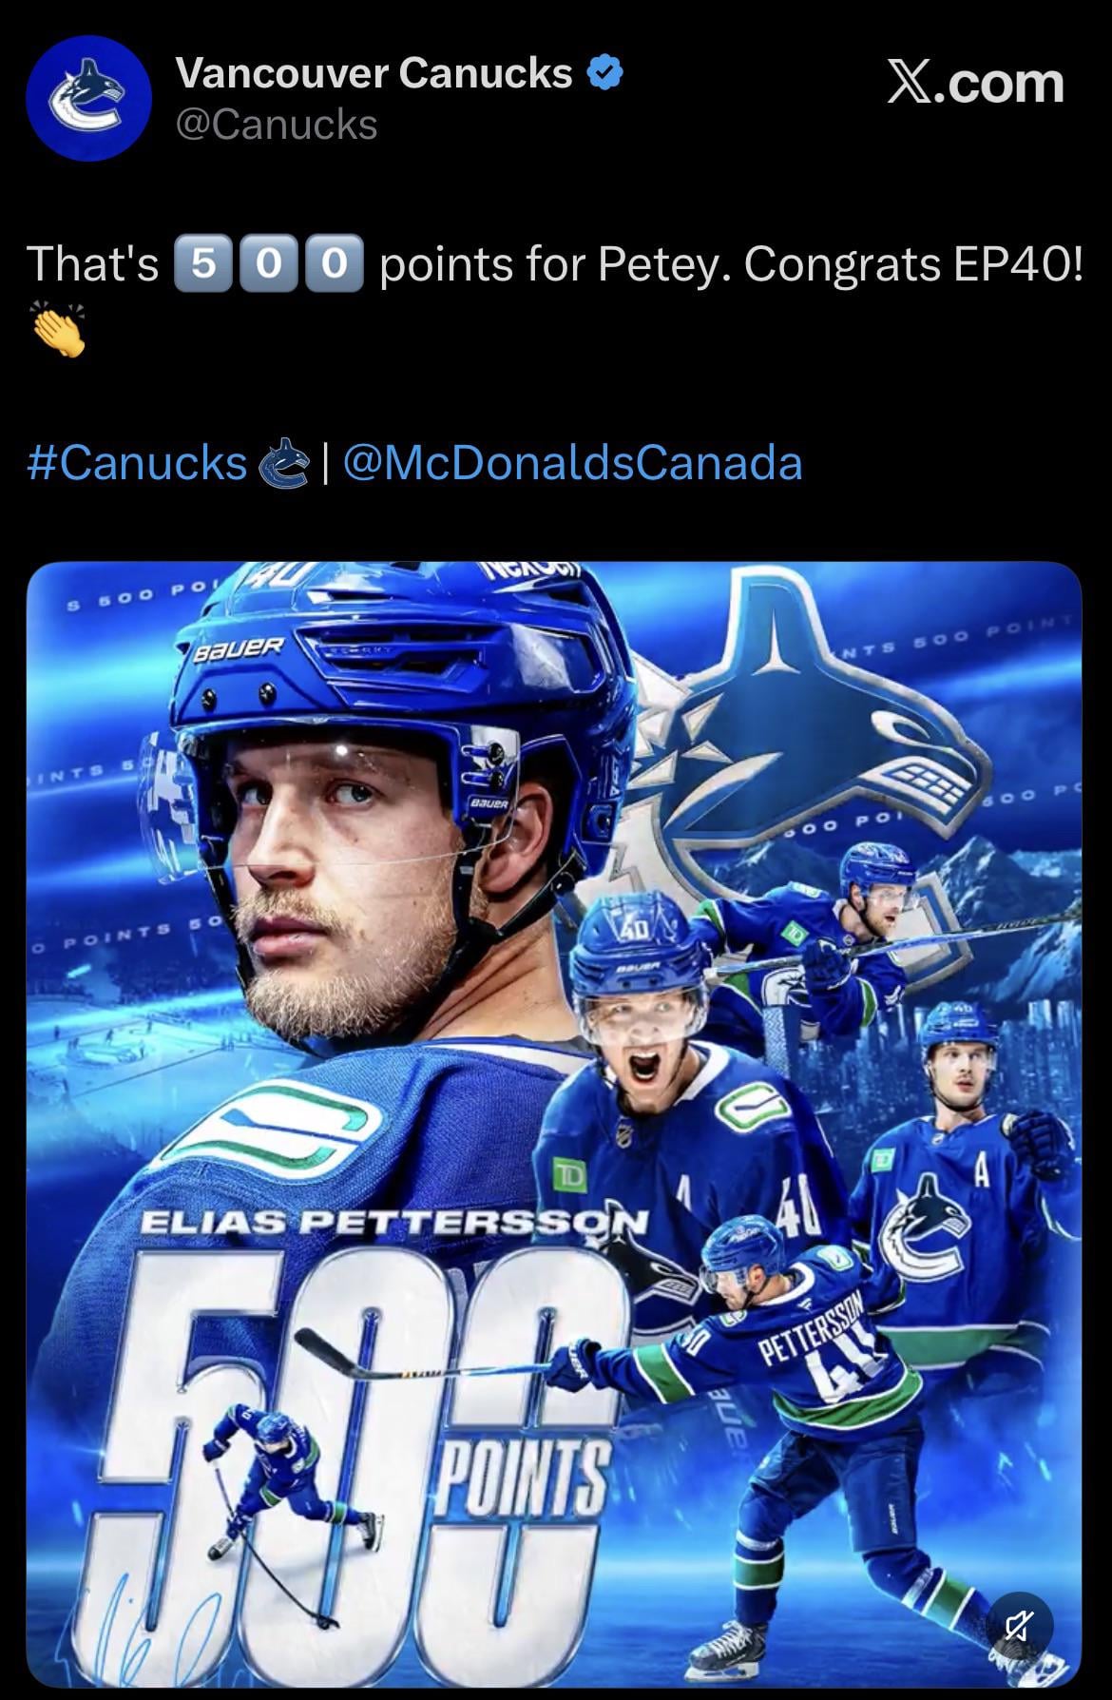Click the orca hashflag icon beside #Canucks
1112x1700 pixels.
click(x=283, y=463)
